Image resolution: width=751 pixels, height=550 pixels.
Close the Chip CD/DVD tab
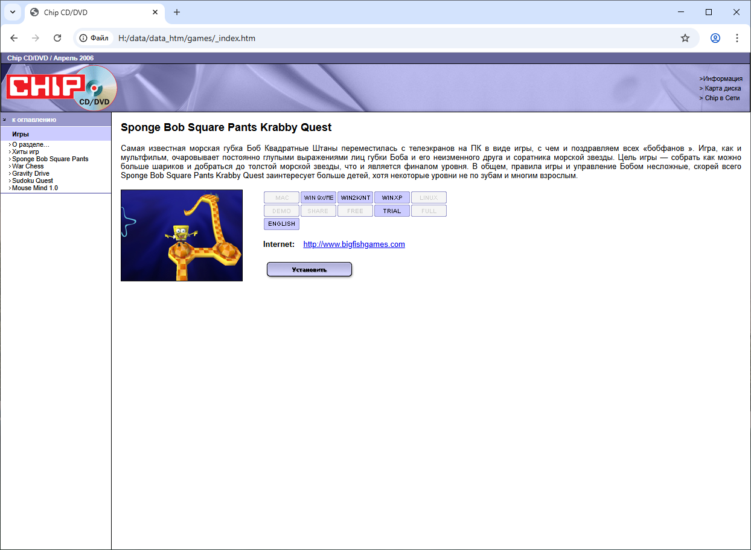point(155,12)
